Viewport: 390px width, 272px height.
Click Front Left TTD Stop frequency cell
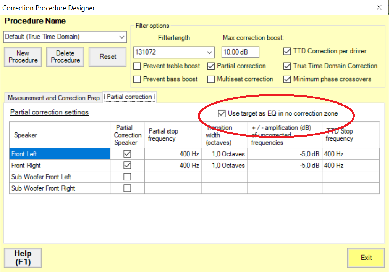coord(351,154)
